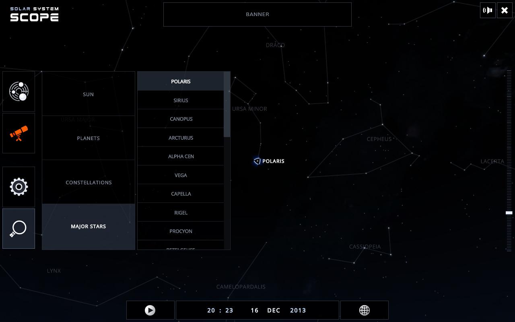The width and height of the screenshot is (515, 322).
Task: Open the Planets category
Action: (x=89, y=138)
